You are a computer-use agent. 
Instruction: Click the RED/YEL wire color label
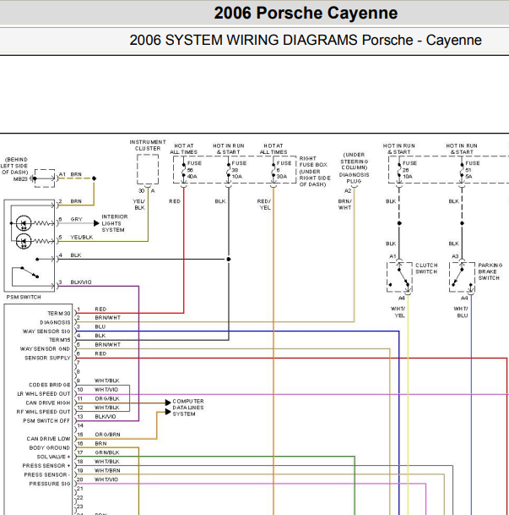(264, 205)
